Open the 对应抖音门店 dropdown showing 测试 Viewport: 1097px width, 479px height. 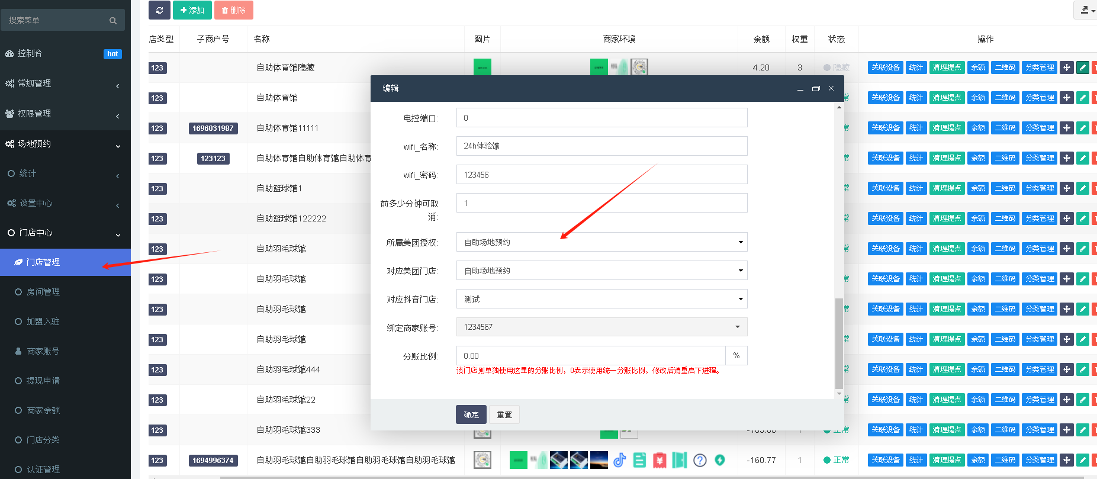tap(601, 299)
